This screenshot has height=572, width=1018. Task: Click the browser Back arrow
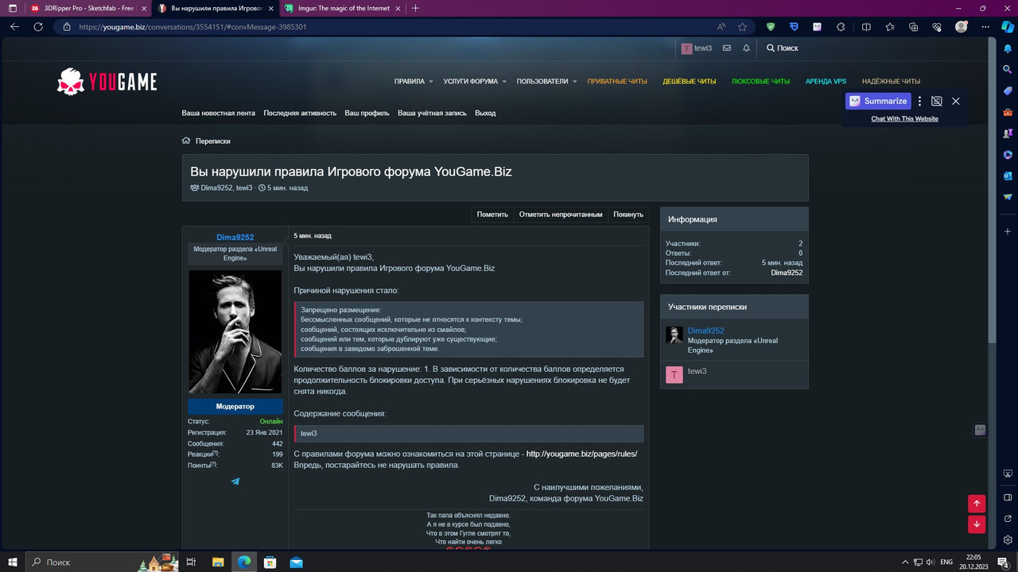14,26
